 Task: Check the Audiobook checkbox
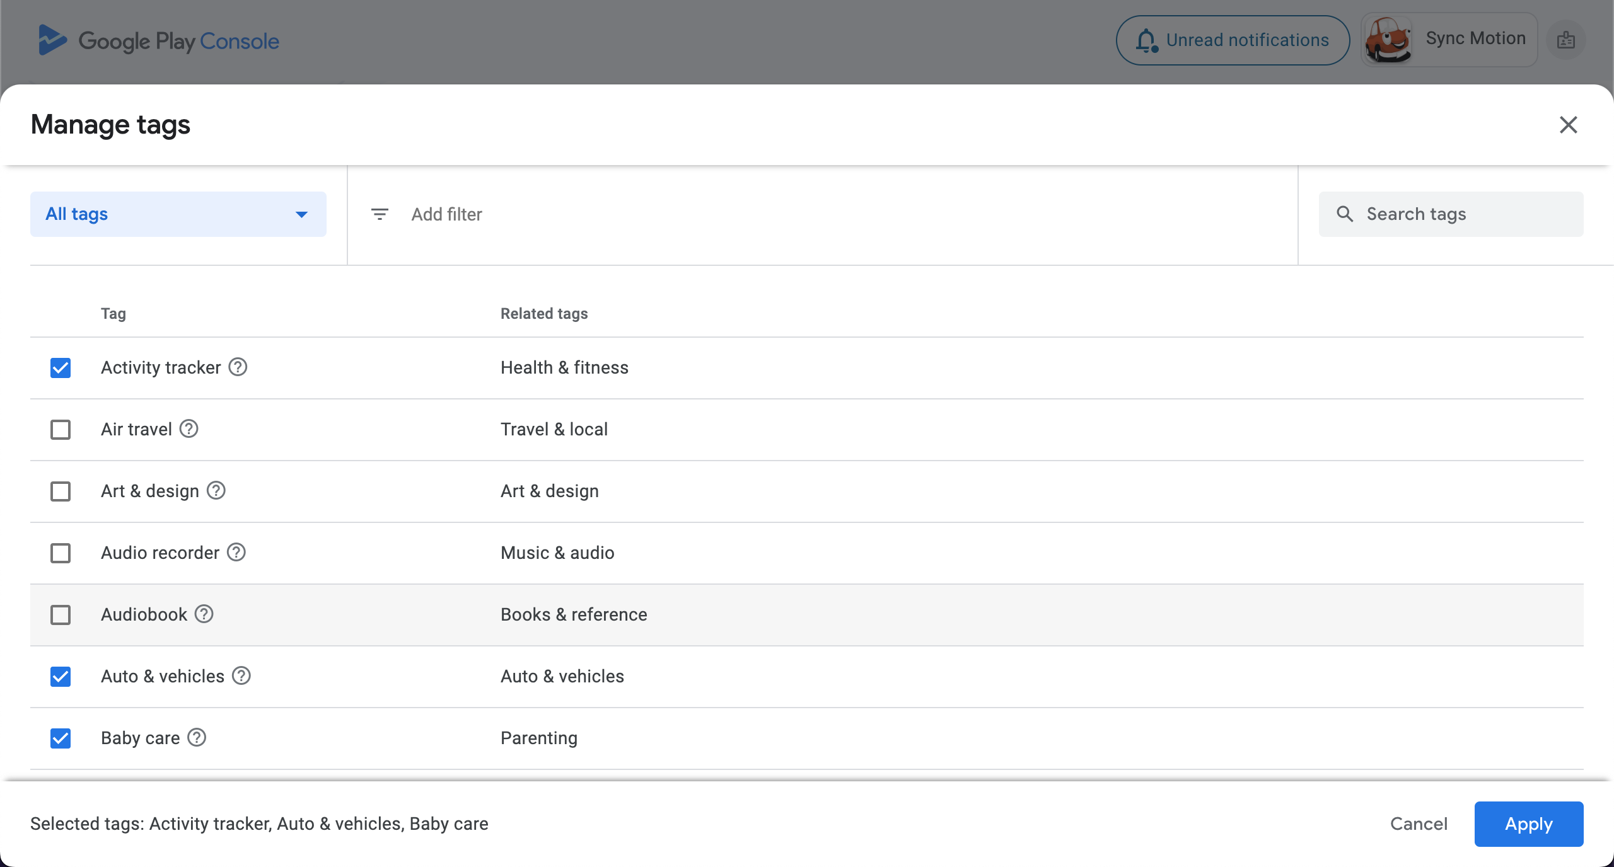click(x=61, y=615)
